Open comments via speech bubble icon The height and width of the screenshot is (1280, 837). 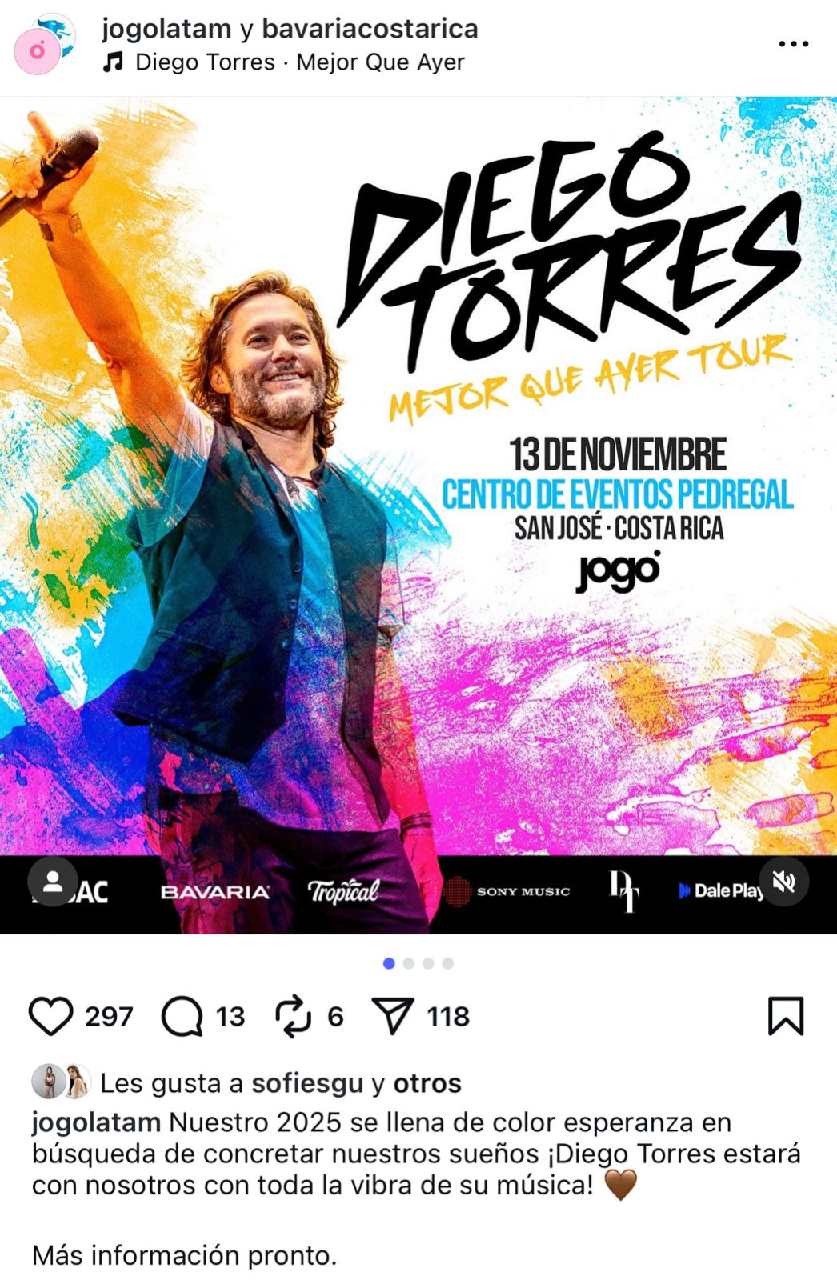[182, 1017]
